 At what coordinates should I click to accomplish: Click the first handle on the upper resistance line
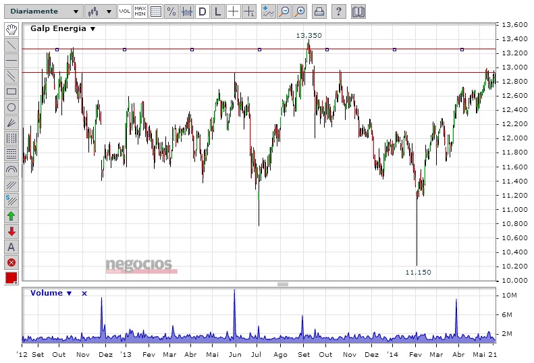click(x=57, y=50)
